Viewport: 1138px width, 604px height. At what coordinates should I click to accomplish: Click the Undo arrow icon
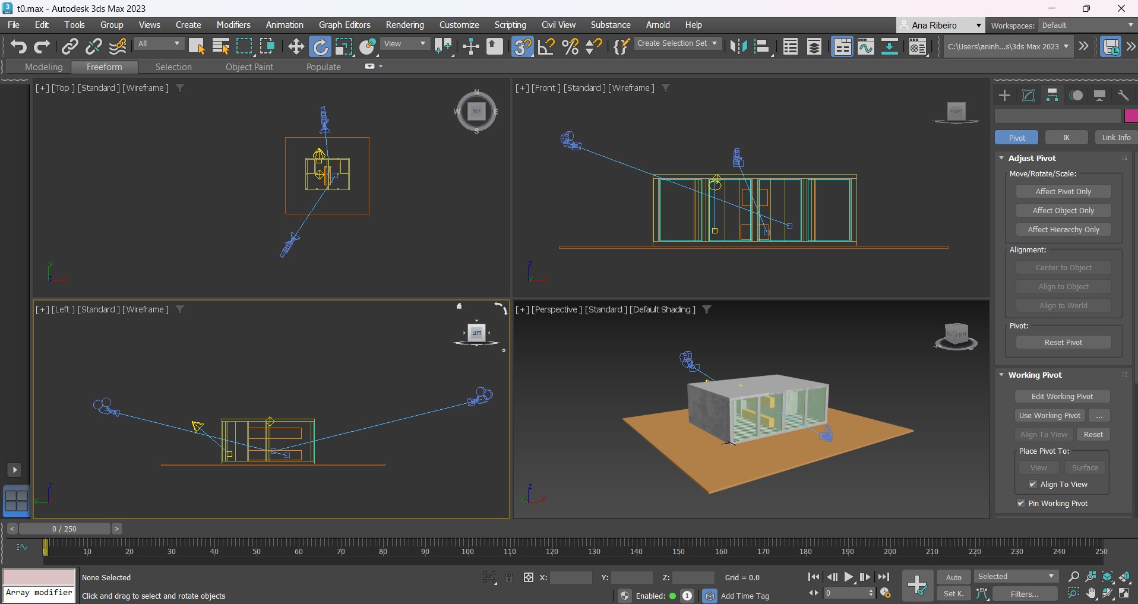(x=18, y=46)
